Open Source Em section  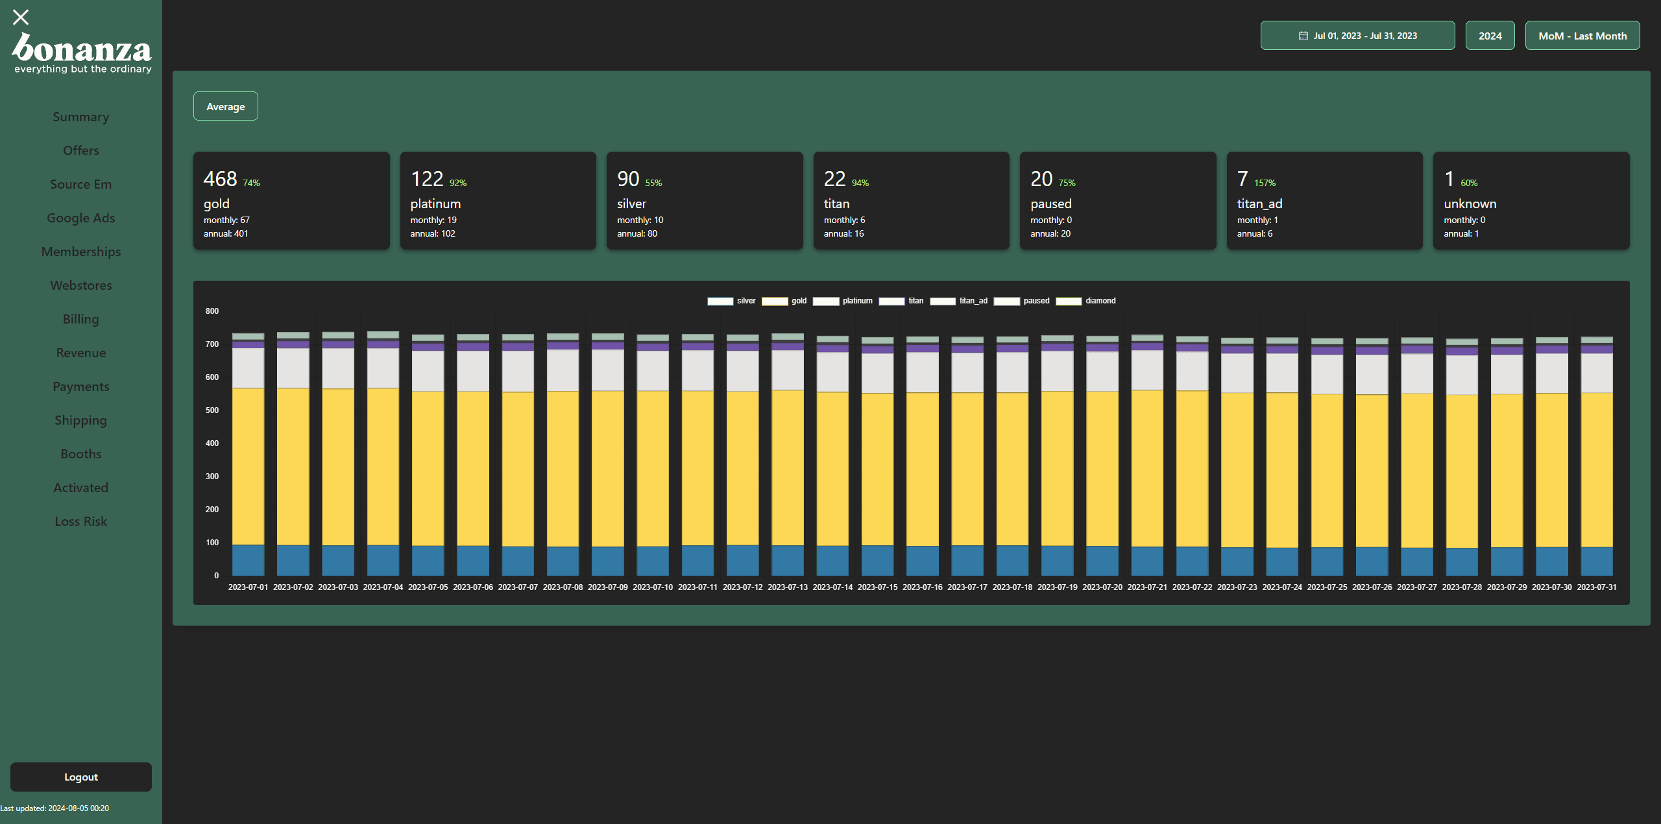pyautogui.click(x=81, y=184)
